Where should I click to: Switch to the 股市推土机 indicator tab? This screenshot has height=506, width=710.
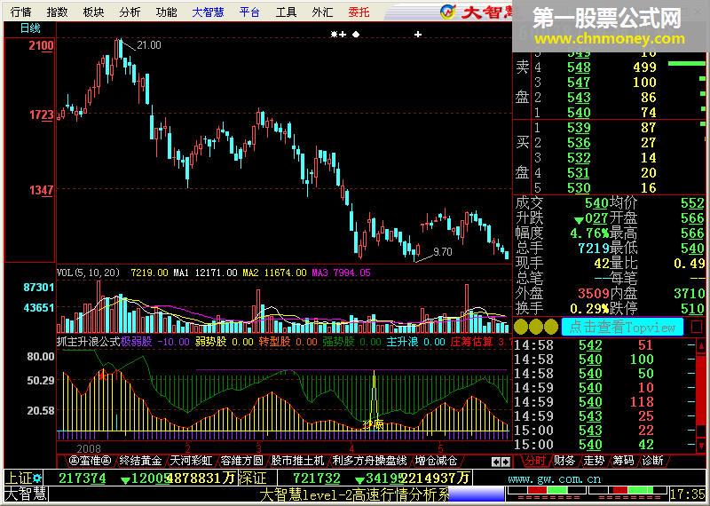pos(297,461)
